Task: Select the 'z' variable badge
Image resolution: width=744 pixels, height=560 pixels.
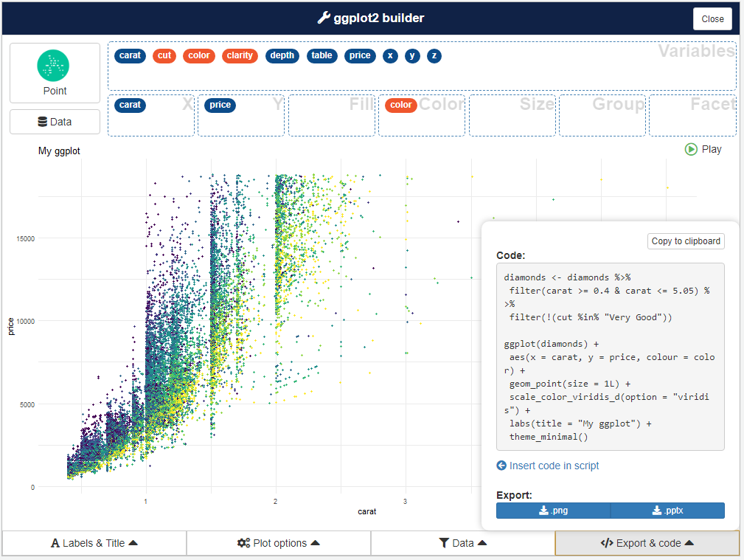Action: (x=434, y=55)
